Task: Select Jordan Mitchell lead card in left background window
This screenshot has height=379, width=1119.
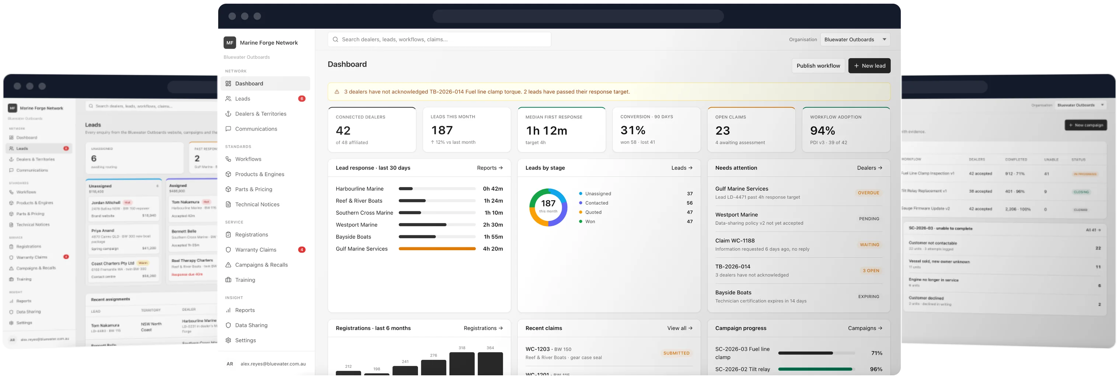Action: [x=123, y=209]
